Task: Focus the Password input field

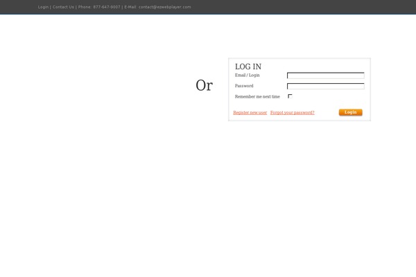Action: coord(326,86)
